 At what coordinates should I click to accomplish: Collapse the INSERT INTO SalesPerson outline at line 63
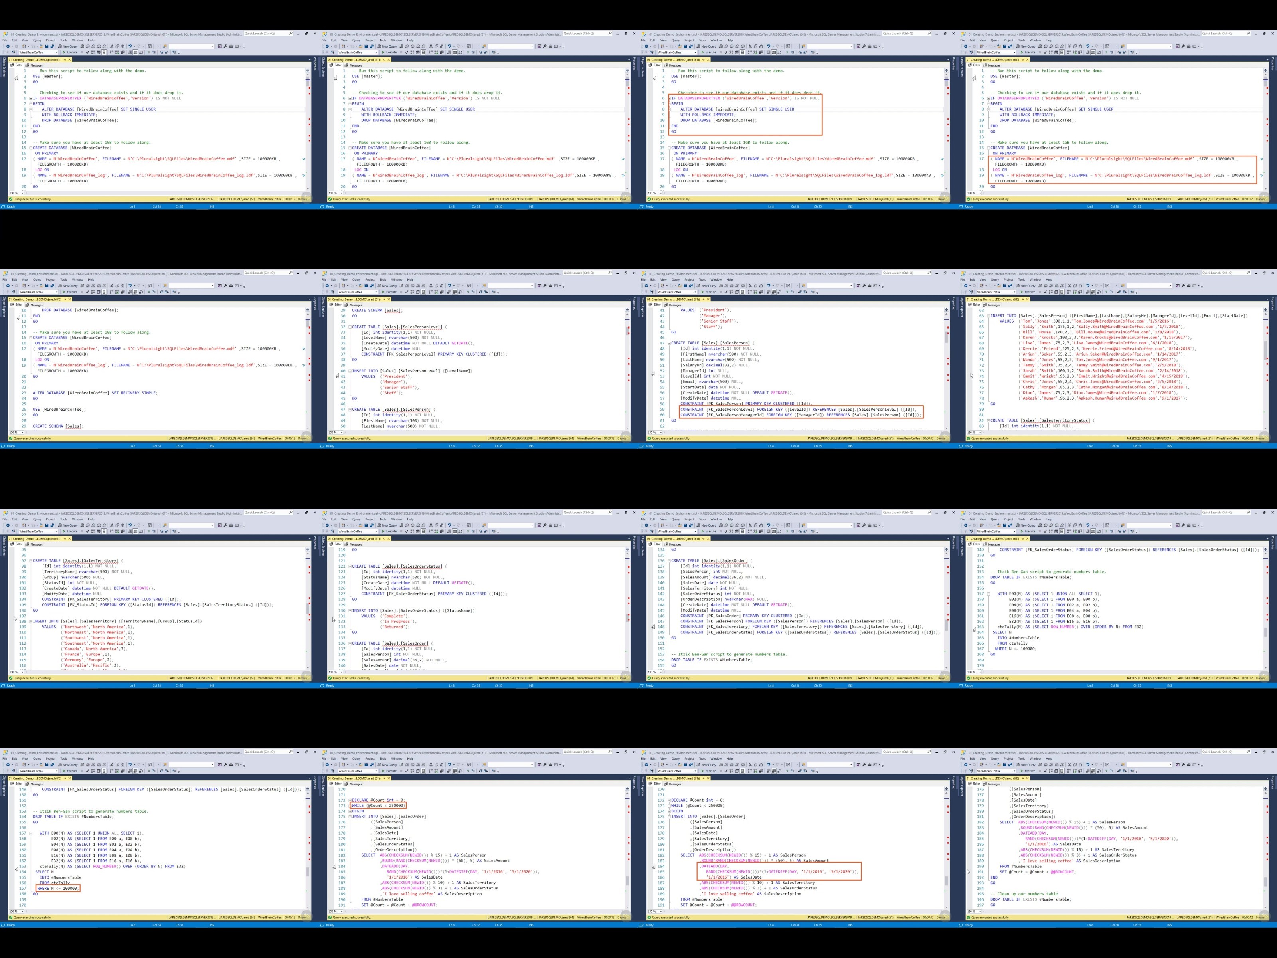tap(988, 316)
